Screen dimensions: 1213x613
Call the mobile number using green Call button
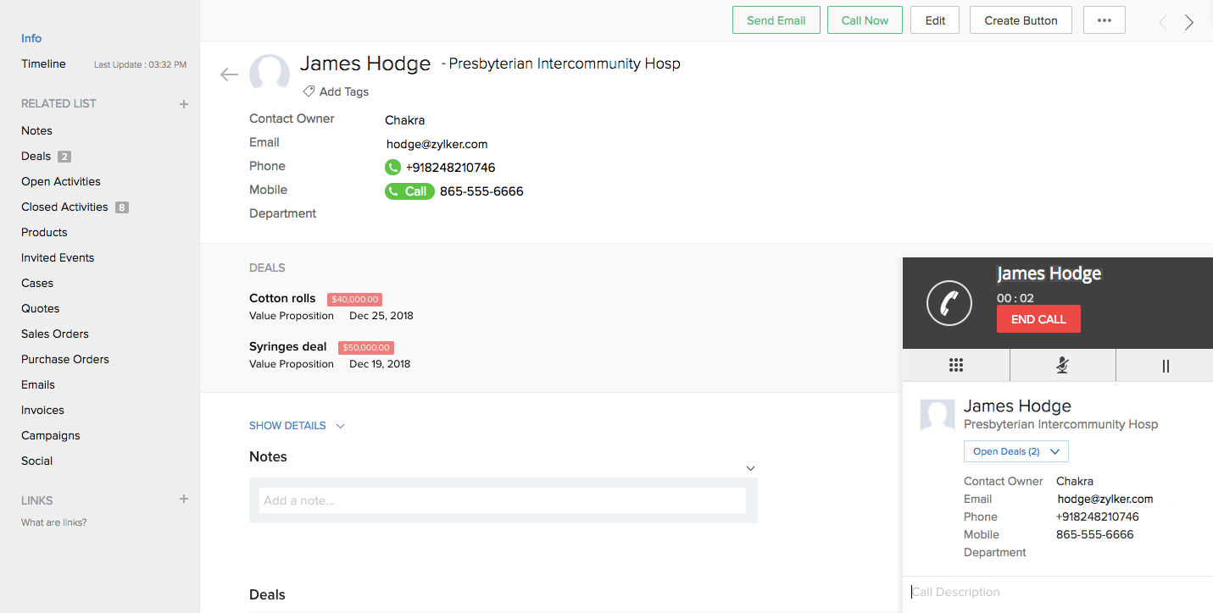[409, 191]
